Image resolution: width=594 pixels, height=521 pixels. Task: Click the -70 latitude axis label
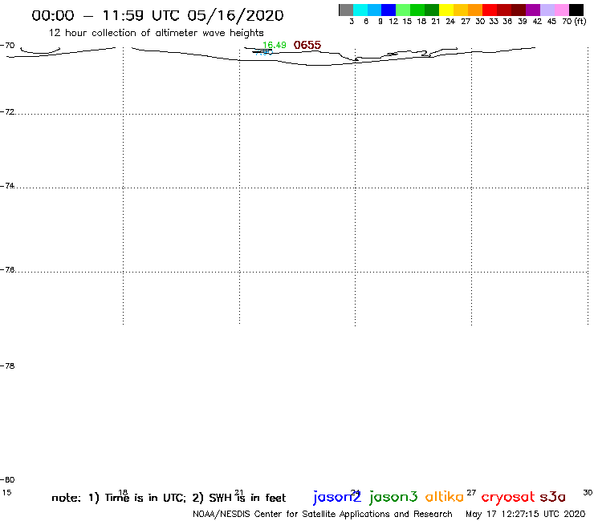(7, 46)
